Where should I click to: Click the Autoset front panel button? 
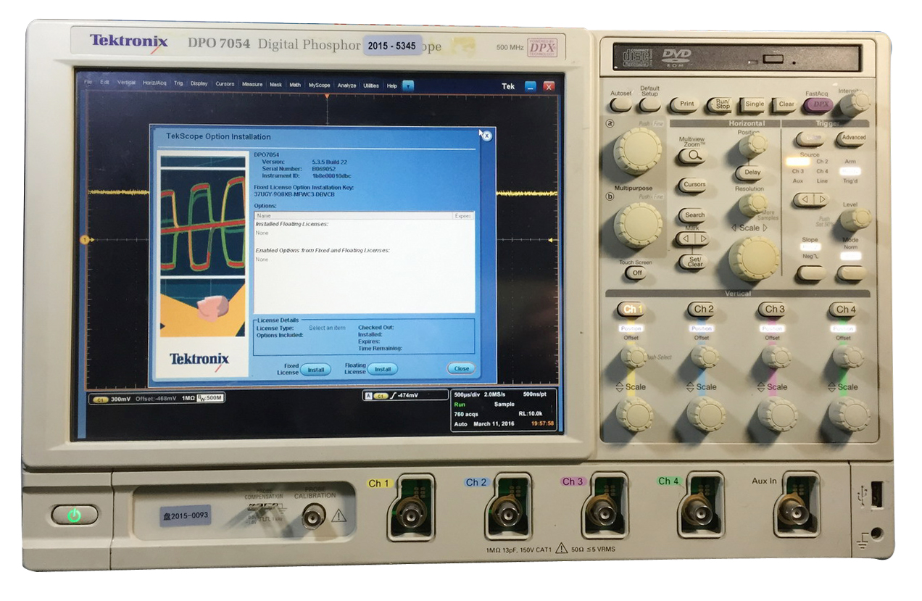click(x=621, y=104)
